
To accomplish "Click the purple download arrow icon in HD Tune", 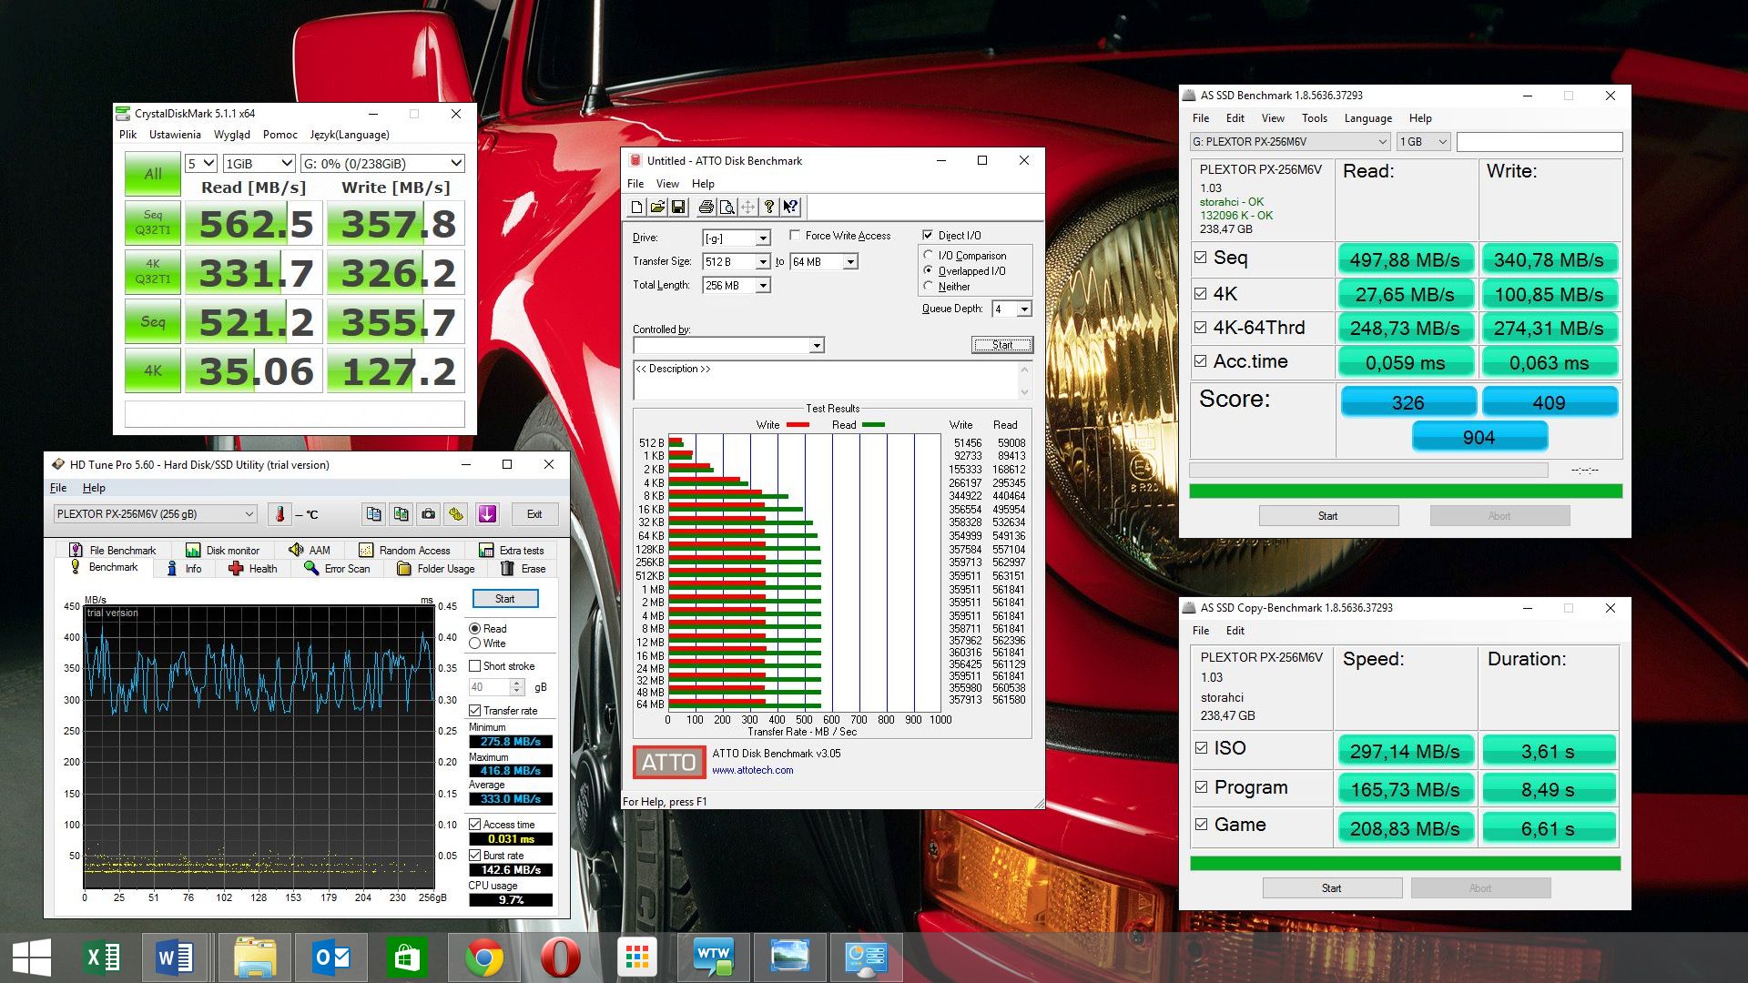I will (x=487, y=514).
